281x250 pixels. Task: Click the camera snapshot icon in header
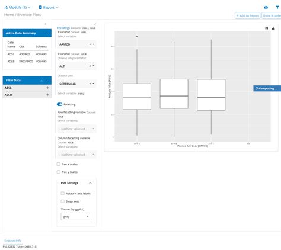pos(266,7)
